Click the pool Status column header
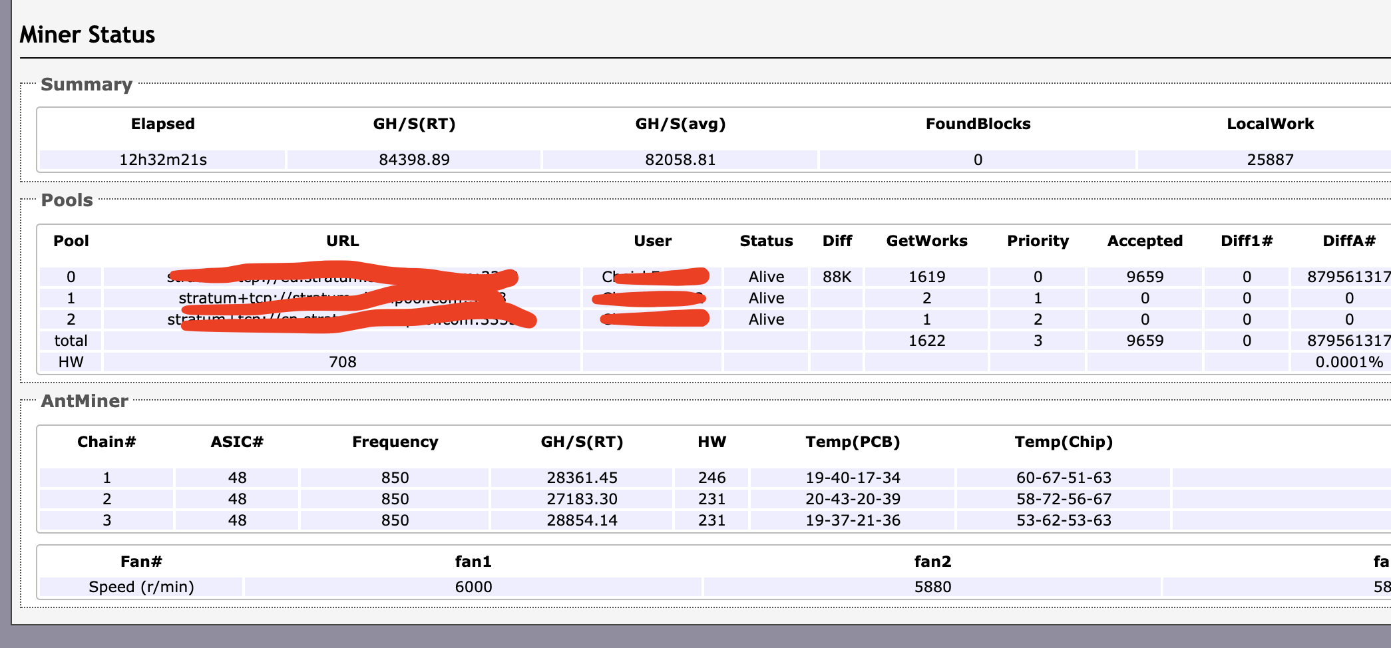Screen dimensions: 1391x648 tap(766, 241)
